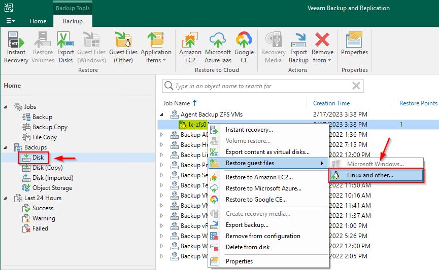This screenshot has height=270, width=439.
Task: Open the Restore guest files submenu
Action: (268, 163)
